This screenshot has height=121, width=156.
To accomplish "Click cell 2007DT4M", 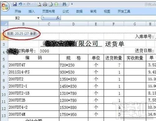I will 34,114.
